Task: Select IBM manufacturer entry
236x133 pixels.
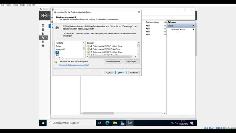Action: 58,55
